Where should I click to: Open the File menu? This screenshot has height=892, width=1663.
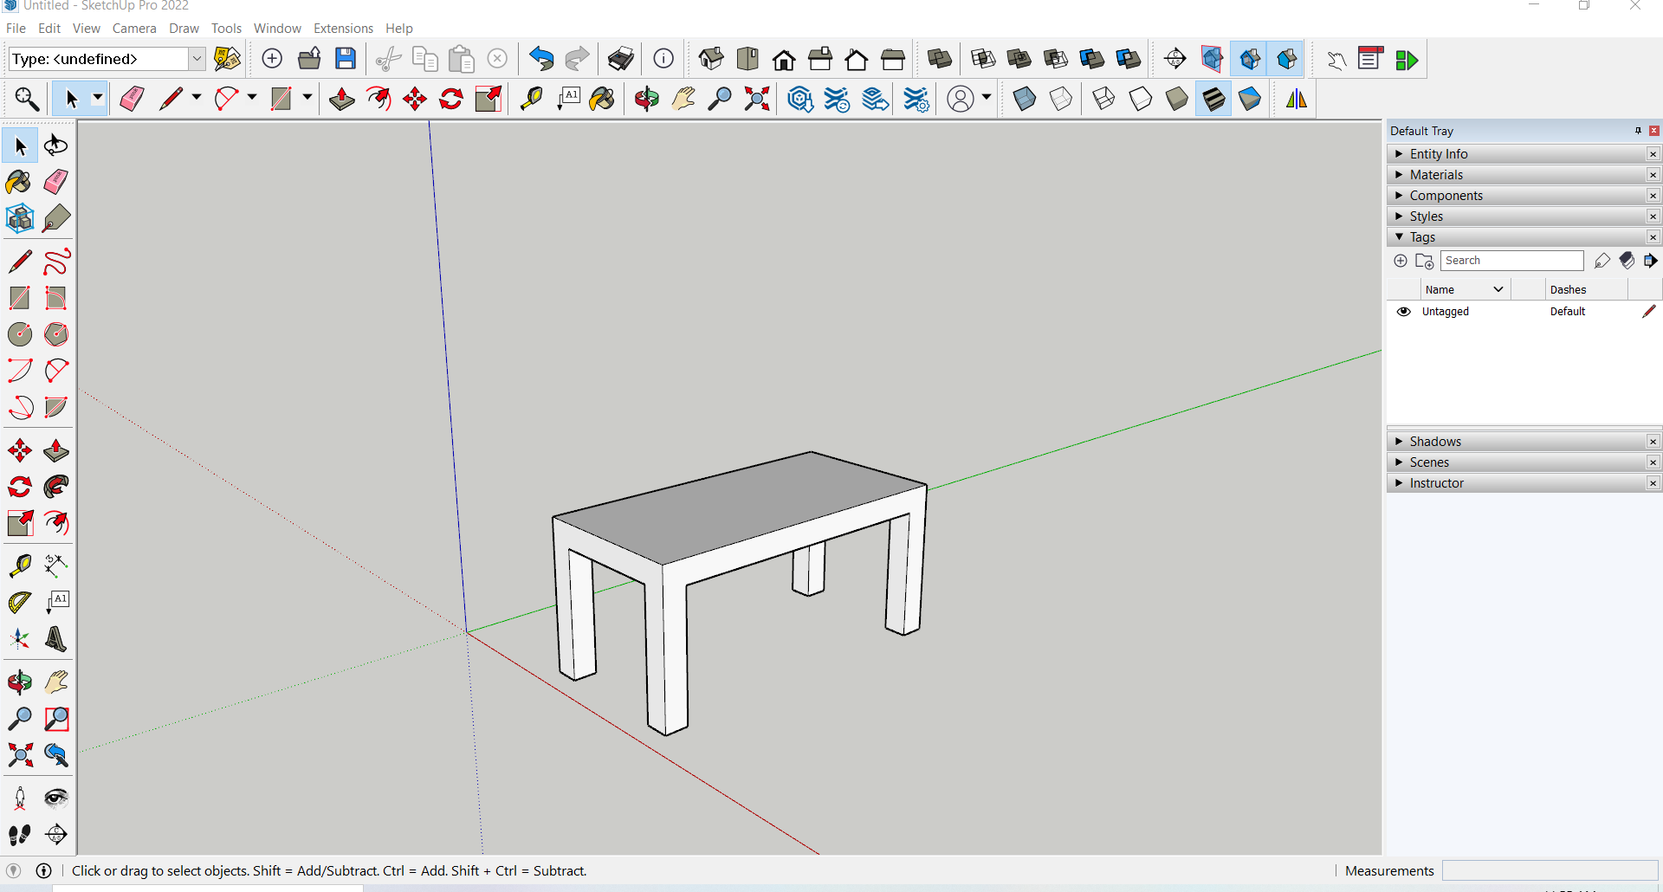(x=16, y=29)
